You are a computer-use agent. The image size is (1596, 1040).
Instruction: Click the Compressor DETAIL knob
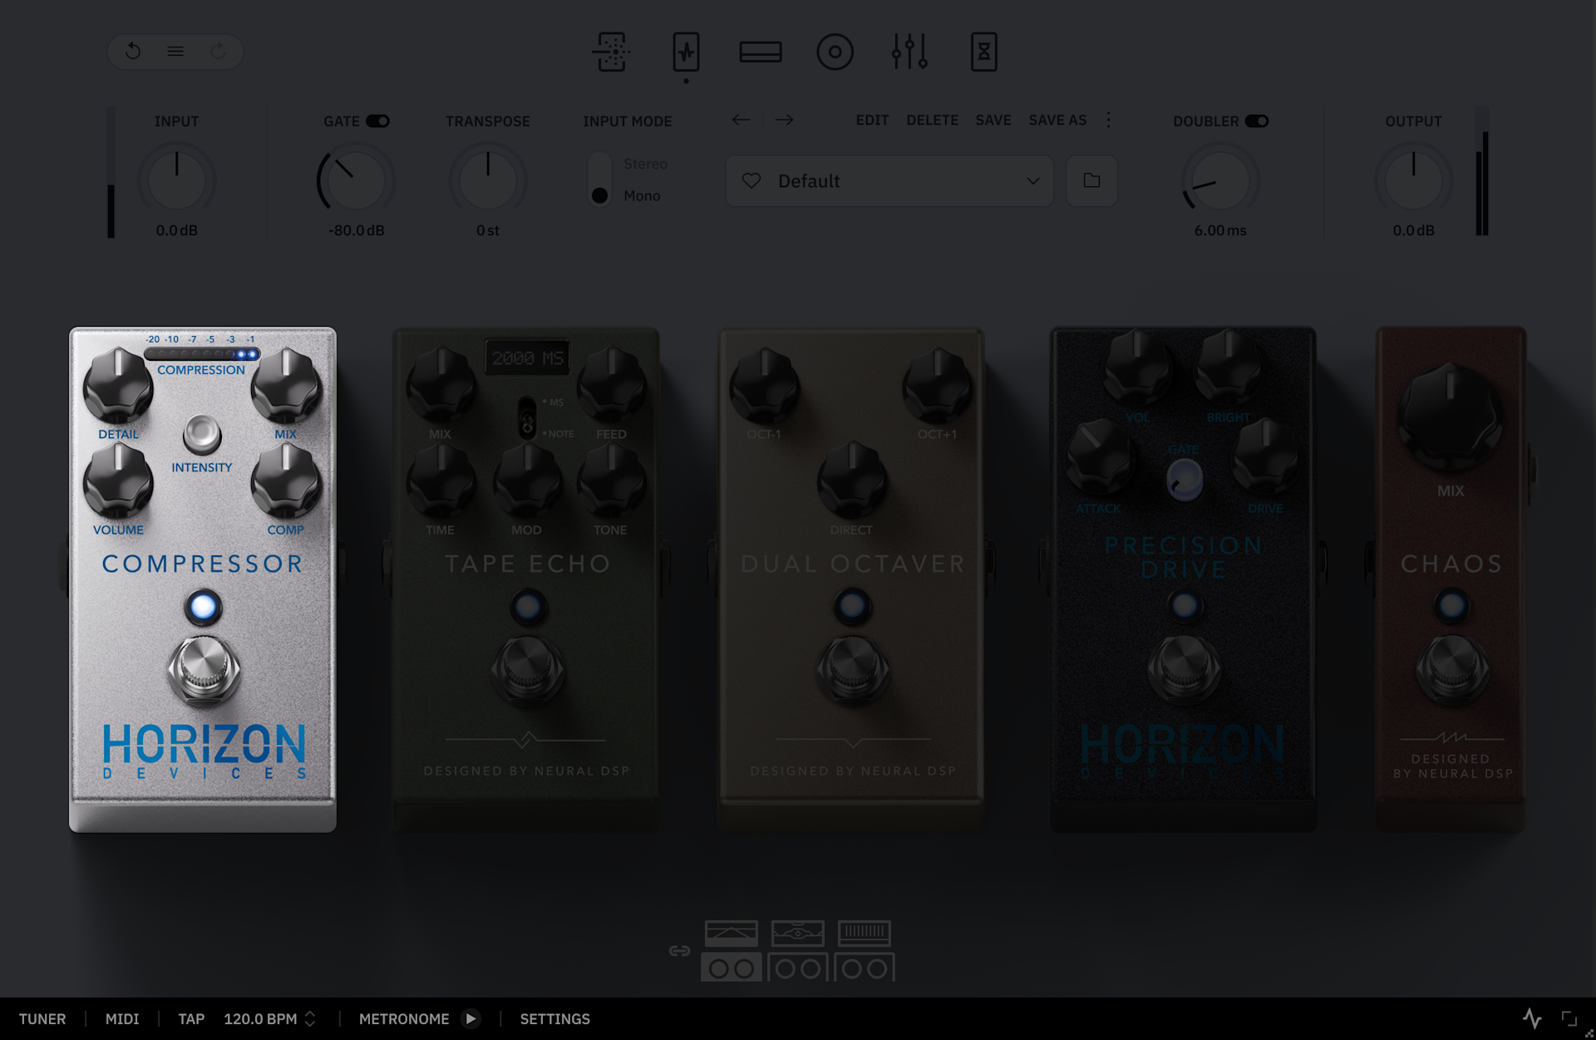[118, 385]
